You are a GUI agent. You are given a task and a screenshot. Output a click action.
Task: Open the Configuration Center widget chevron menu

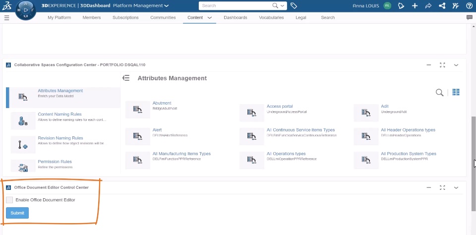pyautogui.click(x=456, y=65)
